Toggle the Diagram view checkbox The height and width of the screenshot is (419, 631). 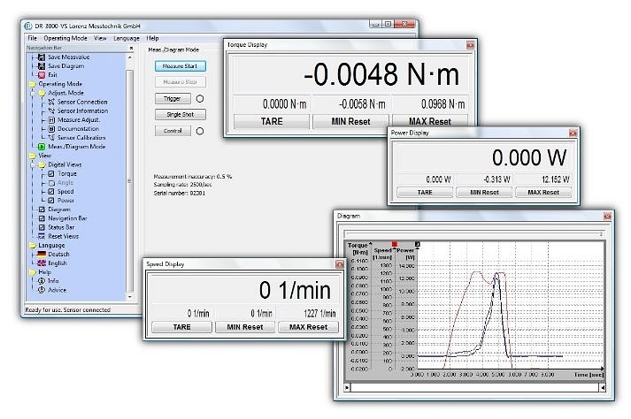[42, 209]
